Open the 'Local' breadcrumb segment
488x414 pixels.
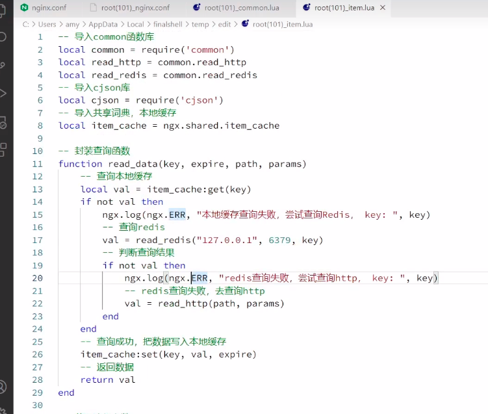click(x=135, y=24)
